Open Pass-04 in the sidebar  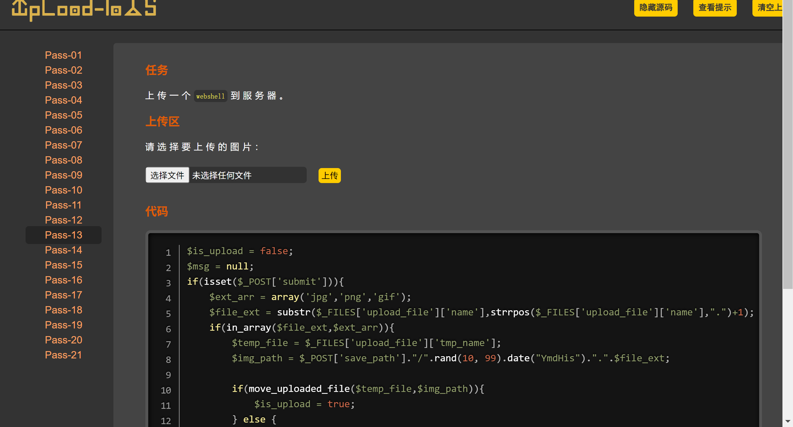tap(64, 100)
